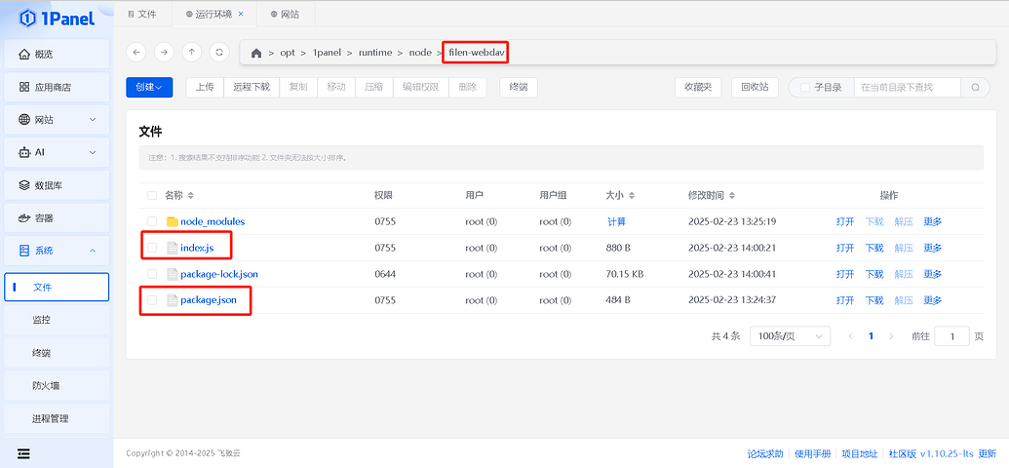
Task: Go up one directory level
Action: (x=191, y=53)
